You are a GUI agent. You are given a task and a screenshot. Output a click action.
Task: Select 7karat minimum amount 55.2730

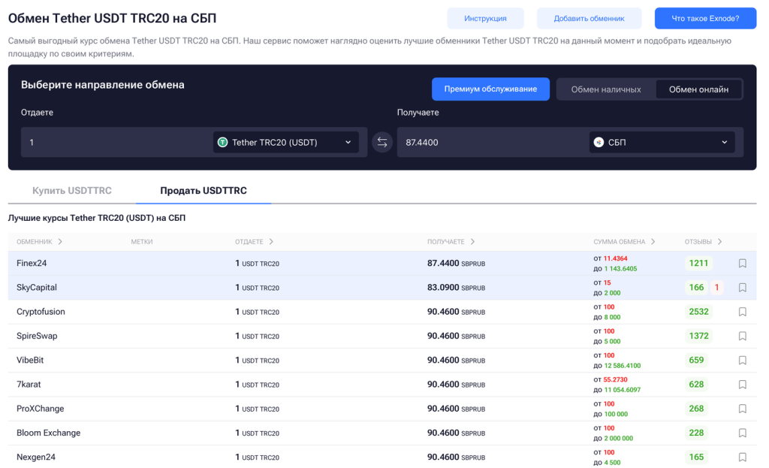pos(616,379)
